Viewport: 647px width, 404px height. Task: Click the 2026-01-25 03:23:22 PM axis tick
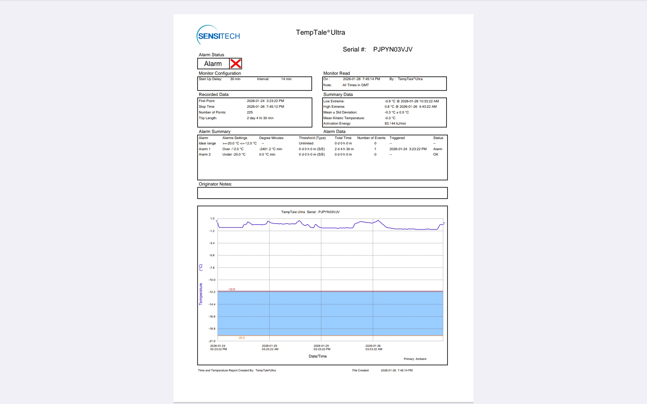click(322, 347)
